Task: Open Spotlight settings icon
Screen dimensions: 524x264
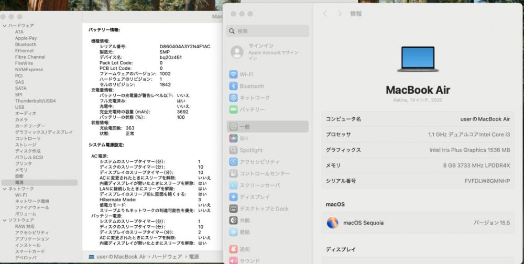Action: point(233,150)
